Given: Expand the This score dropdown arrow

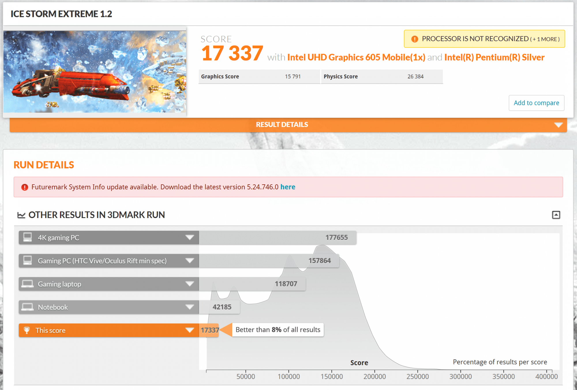Looking at the screenshot, I should [190, 330].
